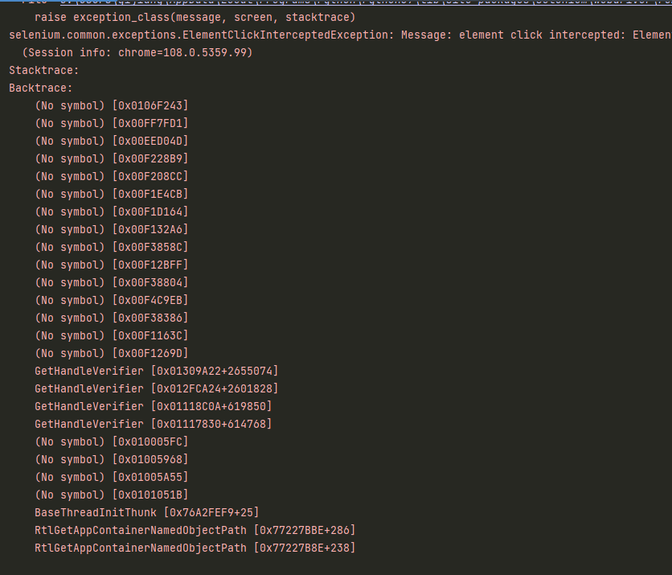Image resolution: width=672 pixels, height=575 pixels.
Task: Click the GetHandleVerifier 0x01309A22+2655074 line
Action: pos(157,371)
